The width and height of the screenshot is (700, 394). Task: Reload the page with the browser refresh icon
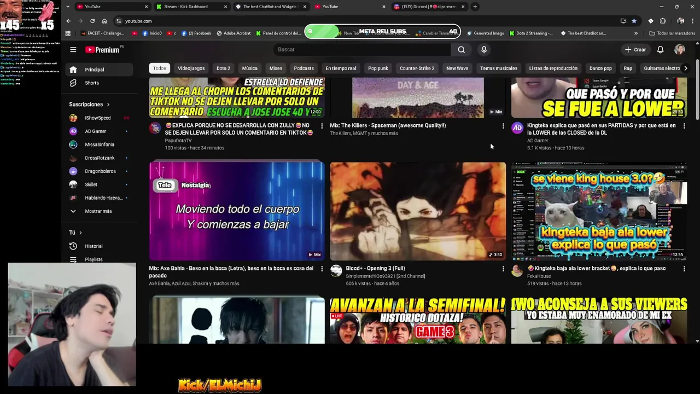tap(92, 21)
